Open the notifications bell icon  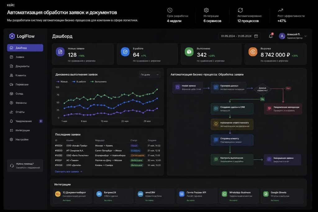coord(271,36)
